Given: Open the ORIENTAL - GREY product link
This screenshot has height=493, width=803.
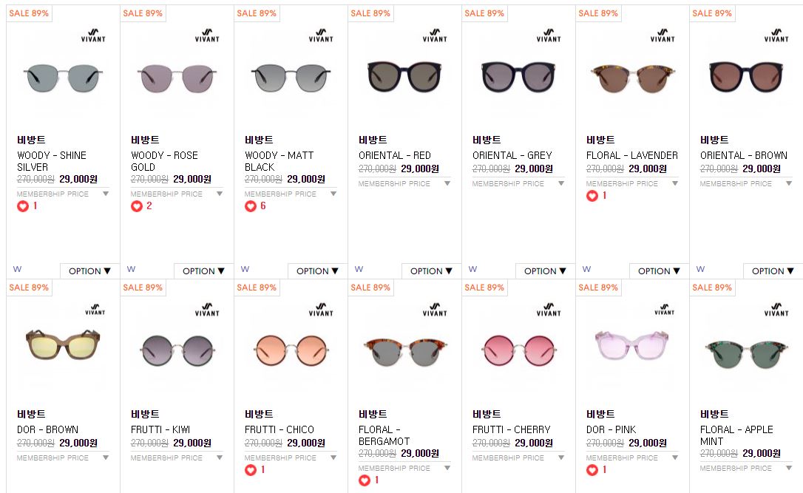Looking at the screenshot, I should click(x=512, y=155).
